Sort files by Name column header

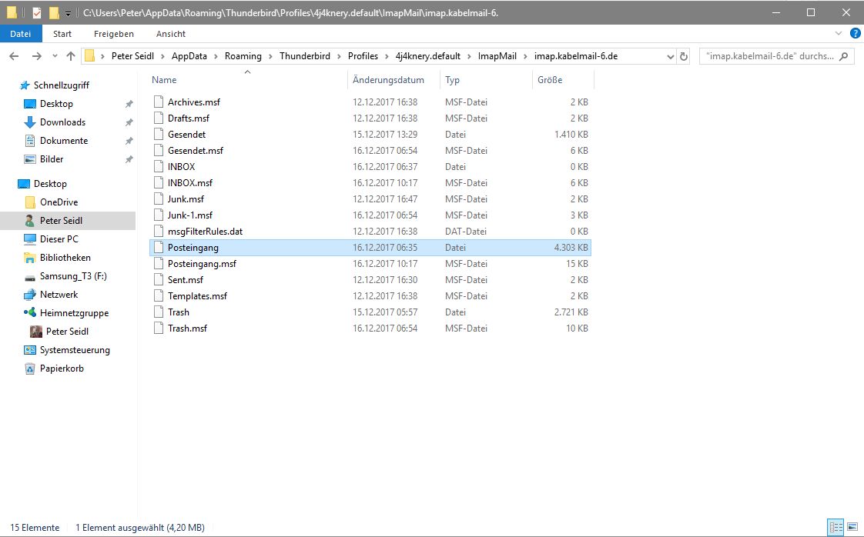[x=164, y=80]
